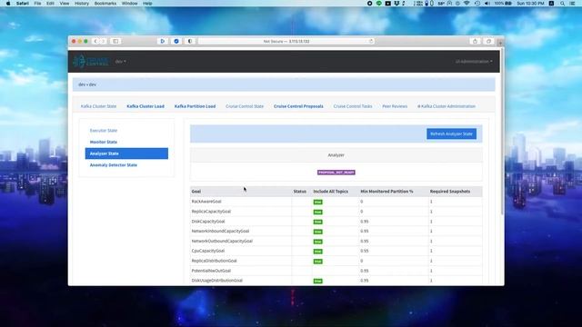This screenshot has height=327, width=582.
Task: Click the NetworkInboundCapacityGoal row name
Action: pyautogui.click(x=220, y=231)
